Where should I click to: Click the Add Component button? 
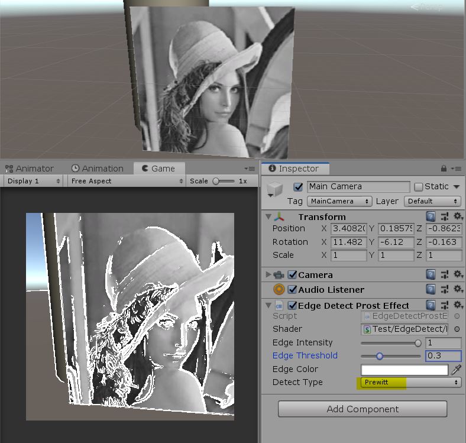coord(363,409)
